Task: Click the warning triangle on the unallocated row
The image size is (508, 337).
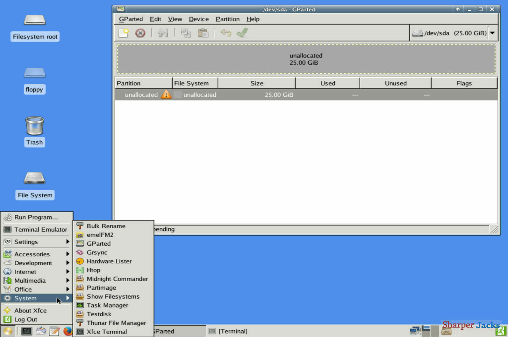Action: pos(166,95)
